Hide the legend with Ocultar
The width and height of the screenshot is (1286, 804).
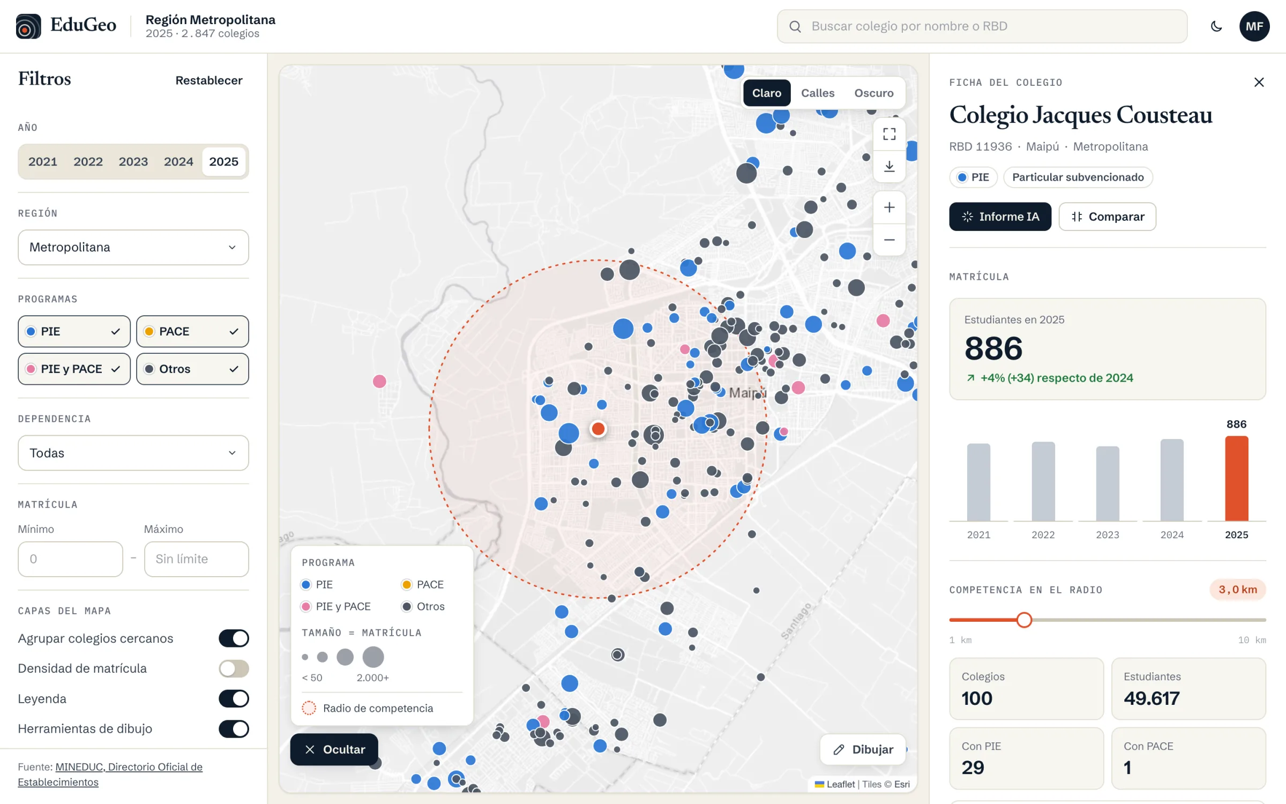pos(334,749)
